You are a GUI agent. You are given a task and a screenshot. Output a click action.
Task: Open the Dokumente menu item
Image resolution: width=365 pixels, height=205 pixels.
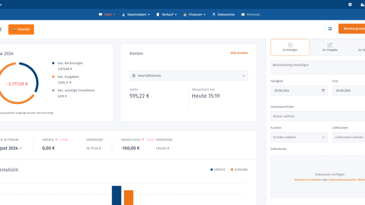tap(224, 14)
